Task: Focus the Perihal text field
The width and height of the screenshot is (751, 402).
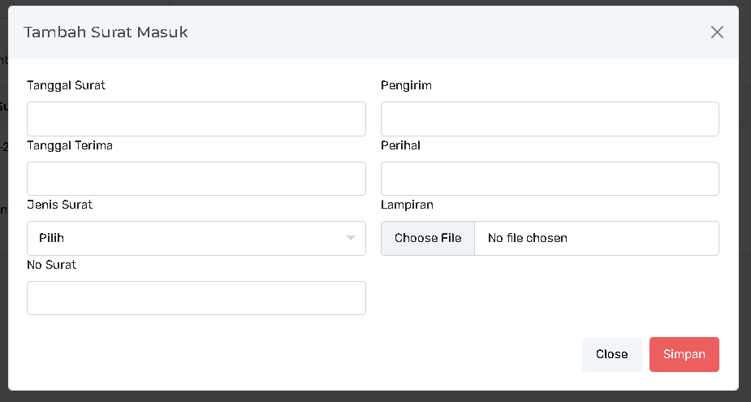Action: [x=550, y=179]
